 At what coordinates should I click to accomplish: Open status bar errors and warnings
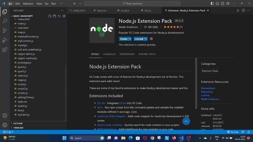coord(8,132)
